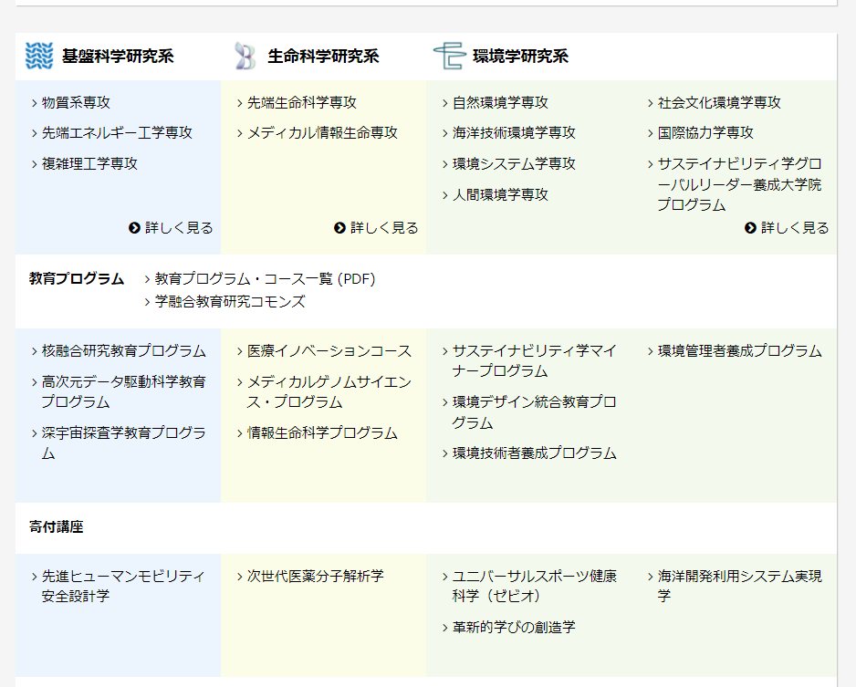The image size is (856, 687).
Task: Go to 先端エネルギー工学専攻
Action: (117, 132)
